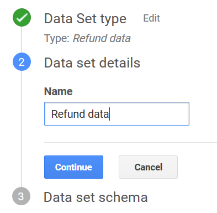Click the Name field label
The width and height of the screenshot is (217, 213).
59,91
